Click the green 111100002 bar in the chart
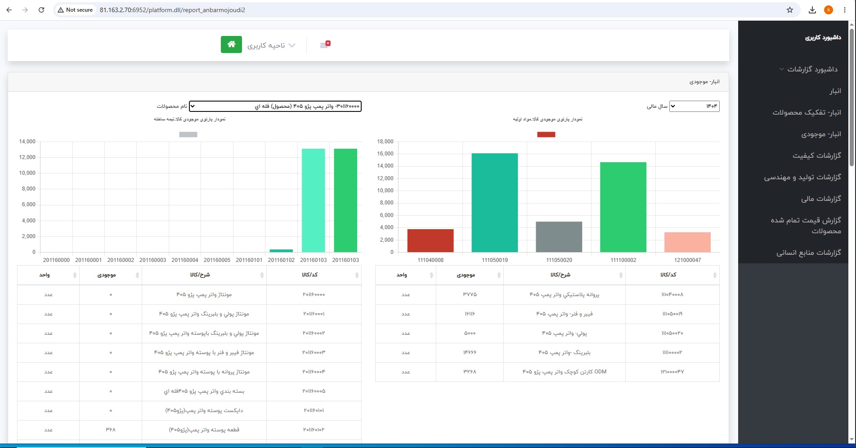The width and height of the screenshot is (856, 448). (x=623, y=207)
